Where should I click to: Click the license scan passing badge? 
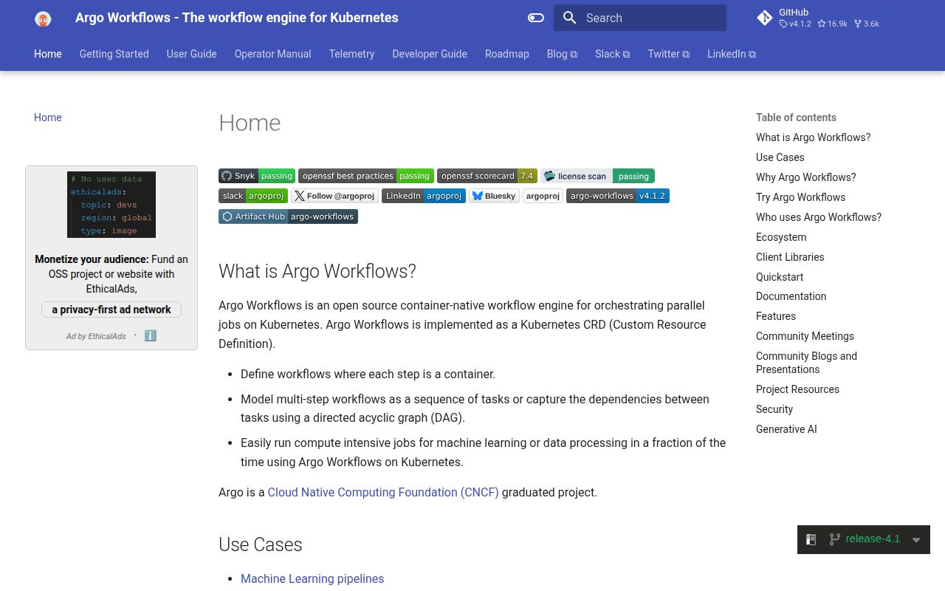(x=597, y=176)
